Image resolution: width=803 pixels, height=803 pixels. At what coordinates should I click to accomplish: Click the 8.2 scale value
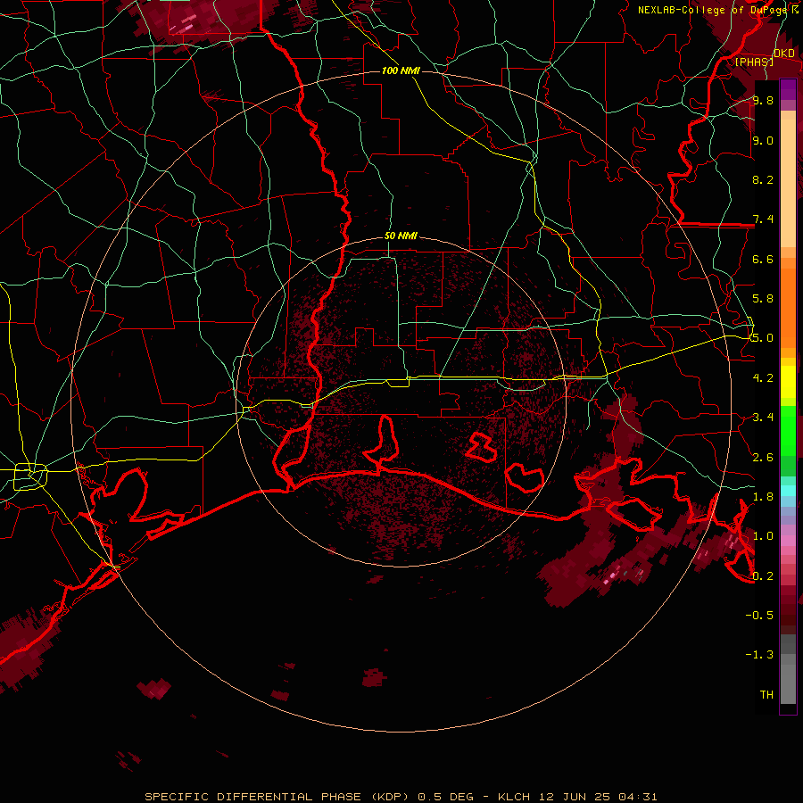[763, 179]
